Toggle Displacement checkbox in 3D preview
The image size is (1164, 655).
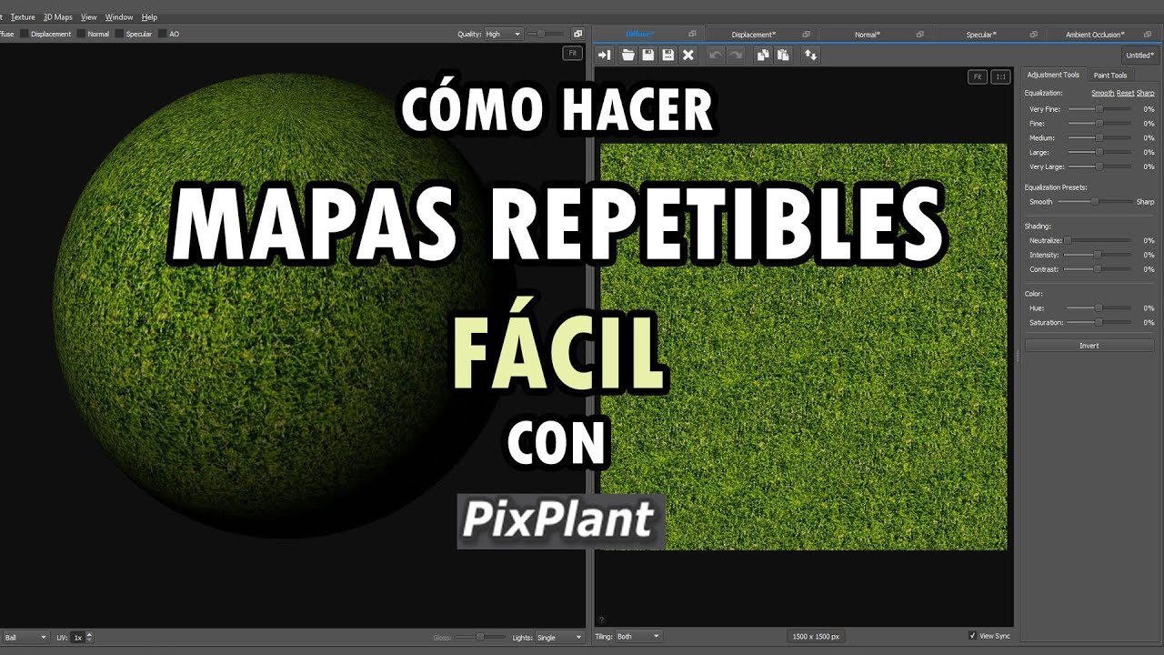(x=24, y=34)
